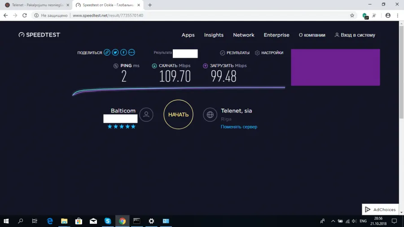Open the О компании menu
This screenshot has height=227, width=404.
(x=312, y=35)
